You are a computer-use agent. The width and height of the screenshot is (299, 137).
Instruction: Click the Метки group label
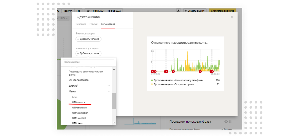(72, 91)
